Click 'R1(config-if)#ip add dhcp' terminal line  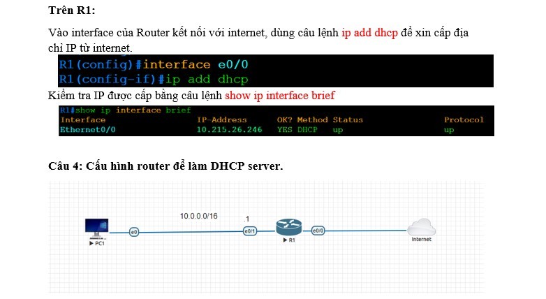[x=154, y=80]
